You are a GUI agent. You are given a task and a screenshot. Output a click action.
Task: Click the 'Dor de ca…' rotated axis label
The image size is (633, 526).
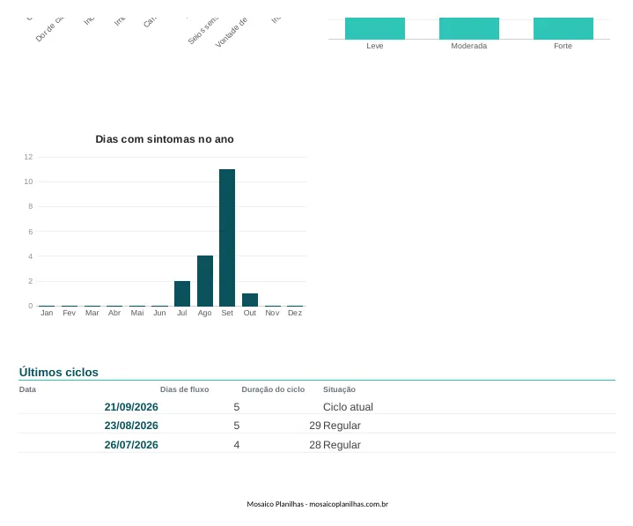click(x=49, y=29)
